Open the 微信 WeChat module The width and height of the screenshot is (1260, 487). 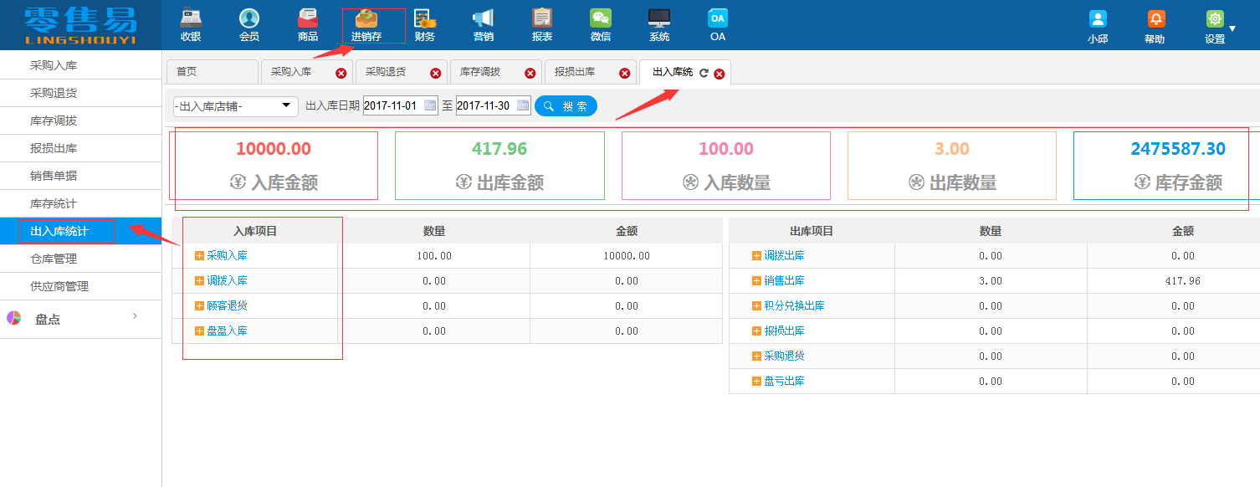click(600, 25)
